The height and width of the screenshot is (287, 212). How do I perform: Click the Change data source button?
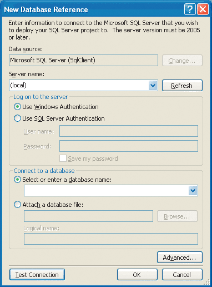(x=182, y=61)
